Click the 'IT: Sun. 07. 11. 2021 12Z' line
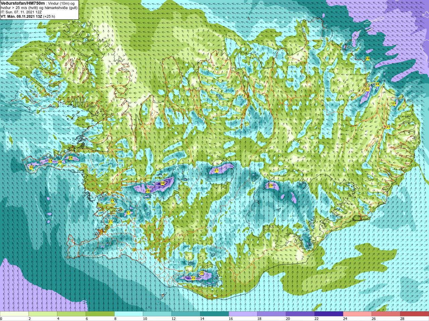429x321 pixels. 21,12
